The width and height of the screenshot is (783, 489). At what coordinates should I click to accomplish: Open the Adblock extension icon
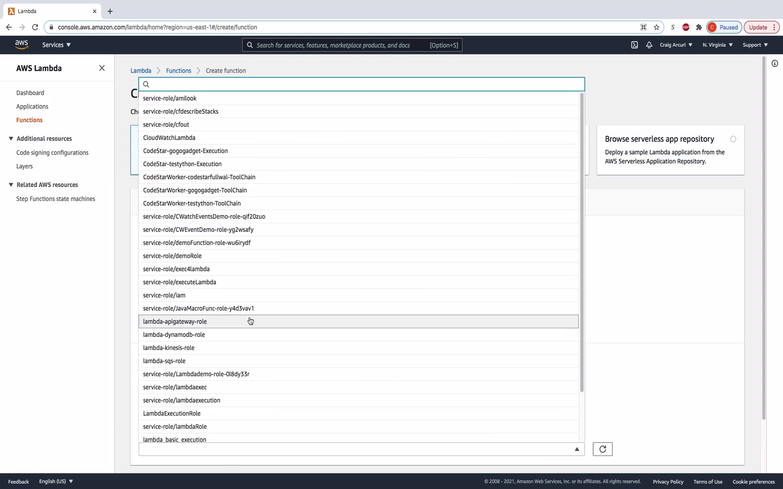click(686, 27)
